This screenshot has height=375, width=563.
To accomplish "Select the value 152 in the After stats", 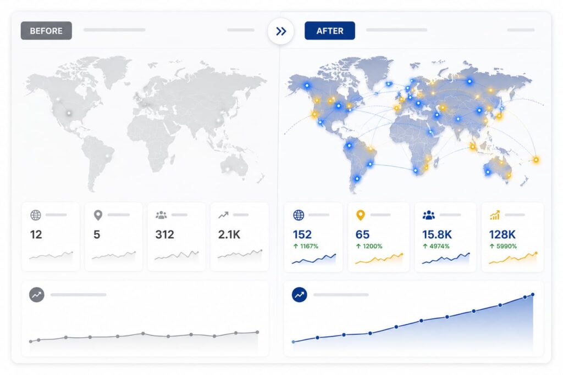I will (x=302, y=234).
